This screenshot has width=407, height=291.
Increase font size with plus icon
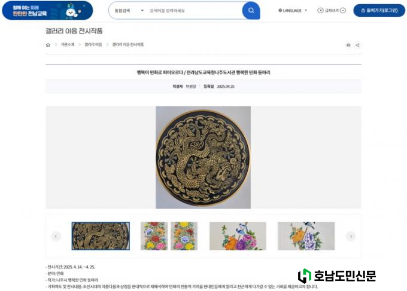pos(320,10)
